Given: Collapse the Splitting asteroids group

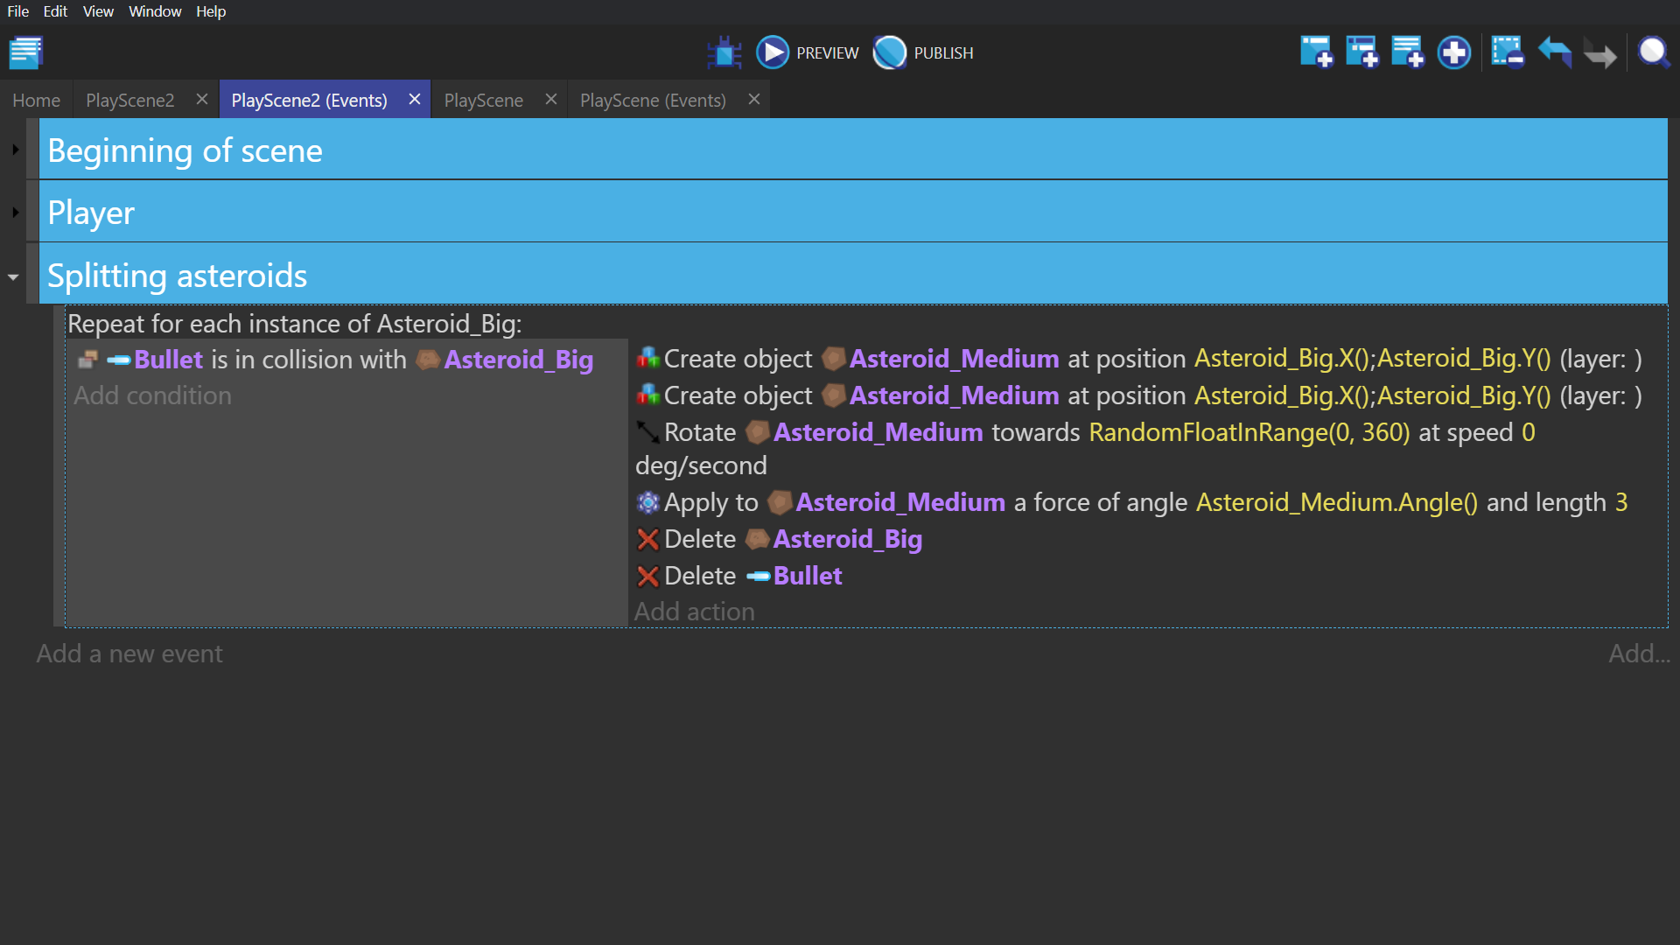Looking at the screenshot, I should [13, 276].
